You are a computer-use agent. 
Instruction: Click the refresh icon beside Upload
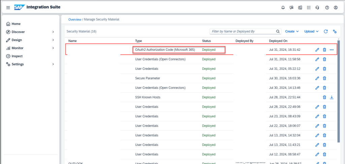(326, 31)
